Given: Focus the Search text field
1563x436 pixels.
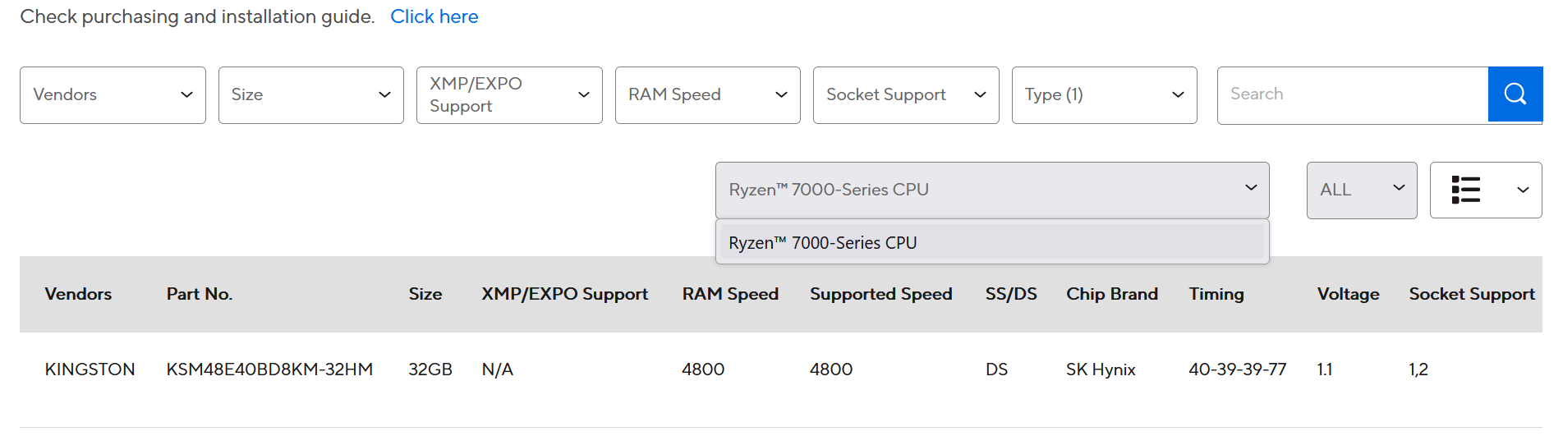Looking at the screenshot, I should (x=1352, y=94).
